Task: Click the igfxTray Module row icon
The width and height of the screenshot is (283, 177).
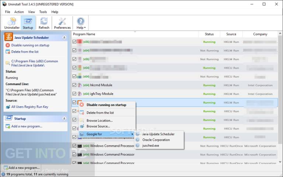Action: click(x=80, y=94)
